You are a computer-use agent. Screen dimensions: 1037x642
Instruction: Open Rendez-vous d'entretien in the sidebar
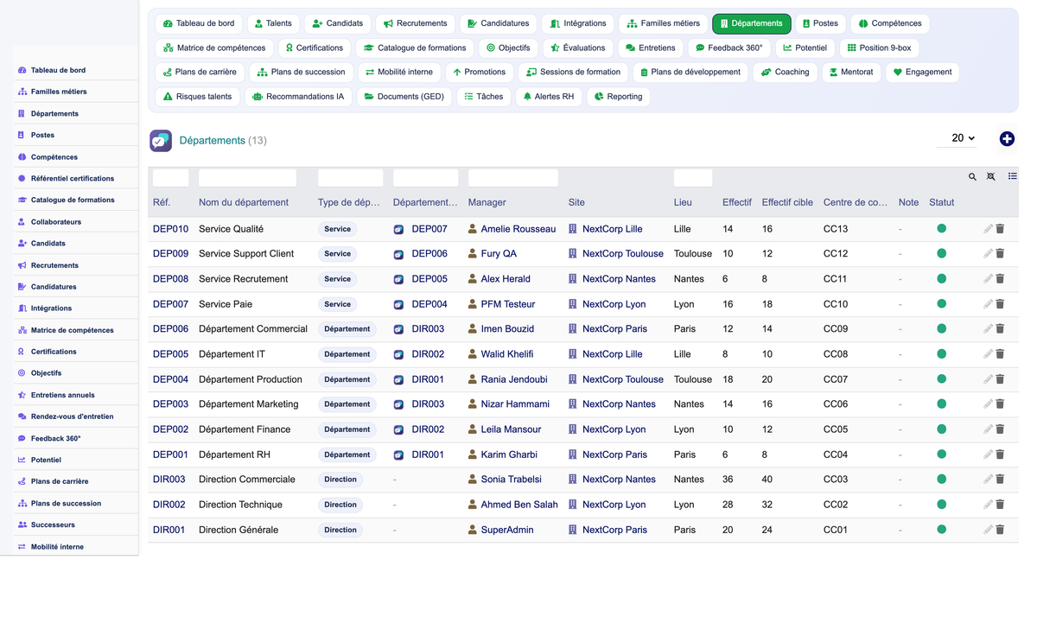click(72, 416)
